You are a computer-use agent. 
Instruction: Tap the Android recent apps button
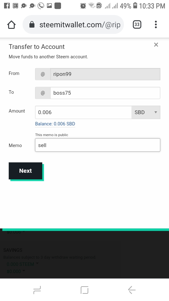pos(37,290)
